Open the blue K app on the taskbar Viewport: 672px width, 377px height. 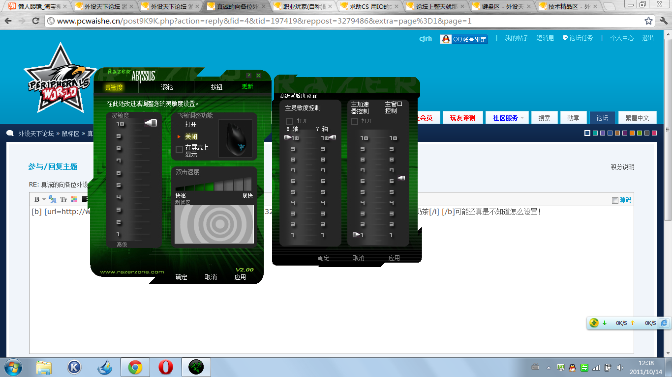[x=74, y=367]
